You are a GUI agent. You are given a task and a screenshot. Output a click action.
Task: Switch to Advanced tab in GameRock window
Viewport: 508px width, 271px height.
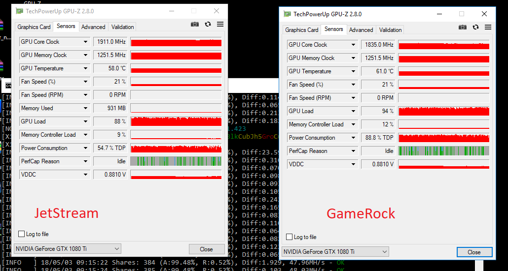click(x=361, y=30)
